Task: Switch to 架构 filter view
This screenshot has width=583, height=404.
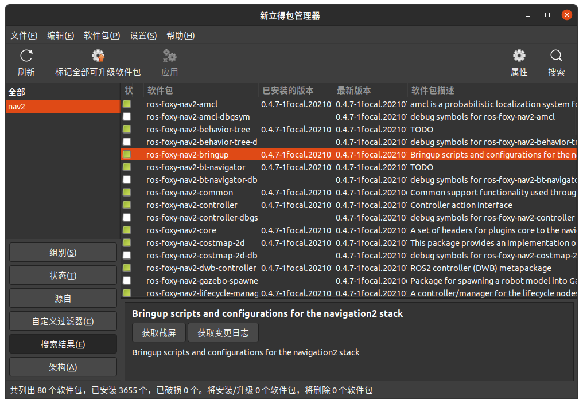Action: (63, 367)
